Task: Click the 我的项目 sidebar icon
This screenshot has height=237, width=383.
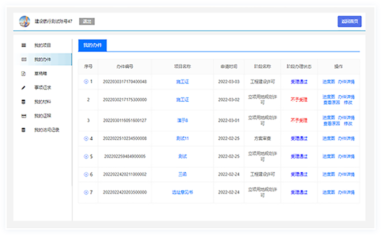Action: click(23, 45)
